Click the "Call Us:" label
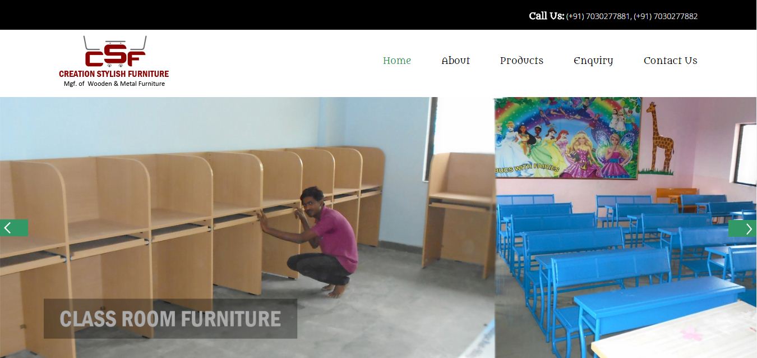 (546, 16)
